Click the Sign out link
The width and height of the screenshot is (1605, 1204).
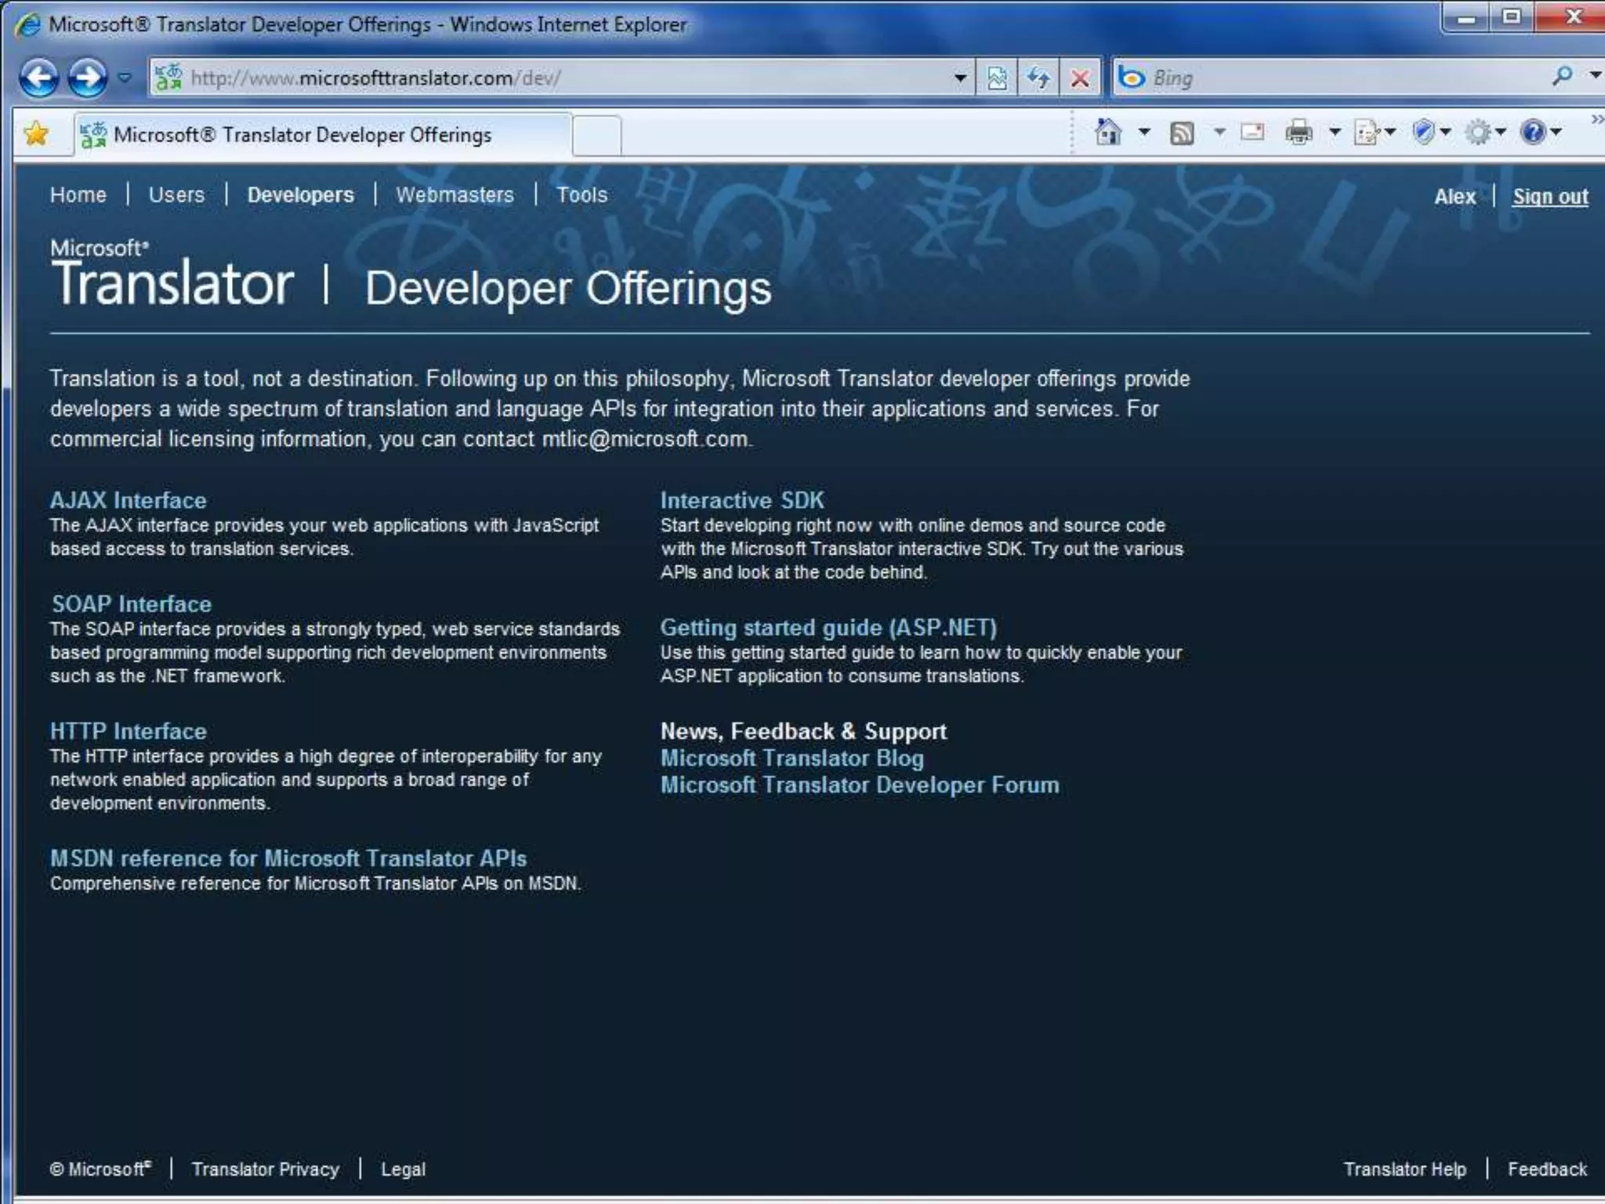[1549, 196]
